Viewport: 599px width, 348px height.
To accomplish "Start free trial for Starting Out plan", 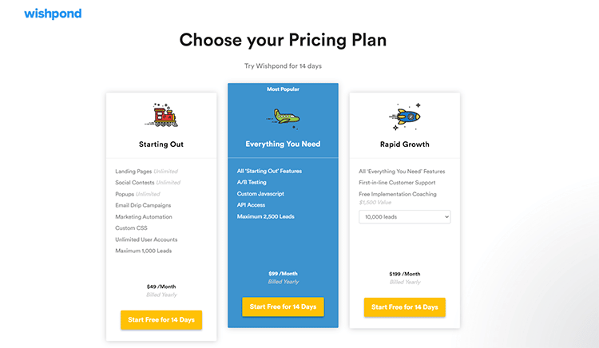I will point(161,320).
